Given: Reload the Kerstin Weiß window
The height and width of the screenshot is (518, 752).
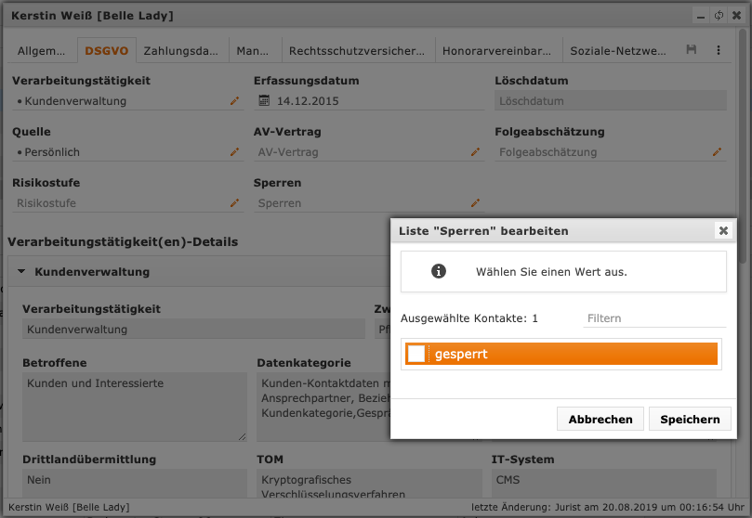Looking at the screenshot, I should pyautogui.click(x=719, y=16).
